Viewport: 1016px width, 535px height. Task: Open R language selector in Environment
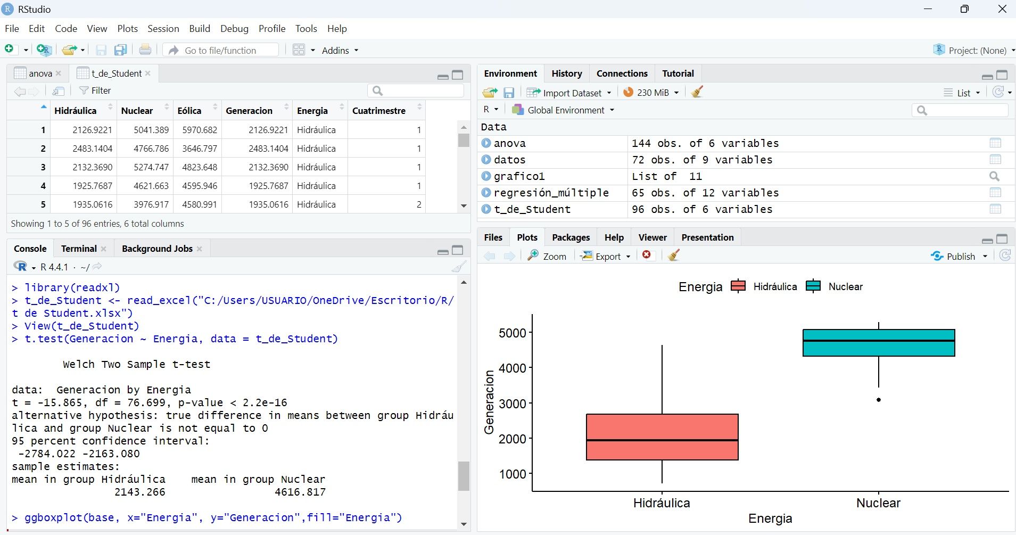[491, 110]
